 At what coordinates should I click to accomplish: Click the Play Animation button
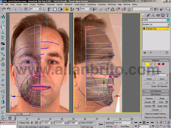pyautogui.click(x=144, y=123)
